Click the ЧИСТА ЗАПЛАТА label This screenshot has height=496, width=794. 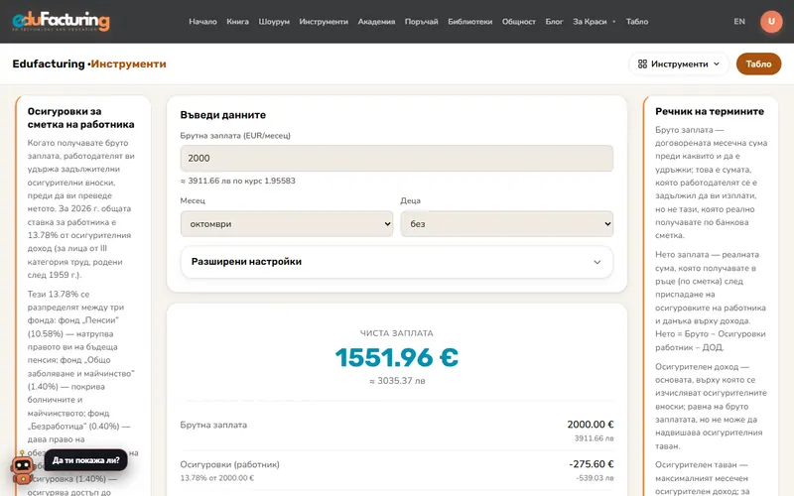coord(396,333)
